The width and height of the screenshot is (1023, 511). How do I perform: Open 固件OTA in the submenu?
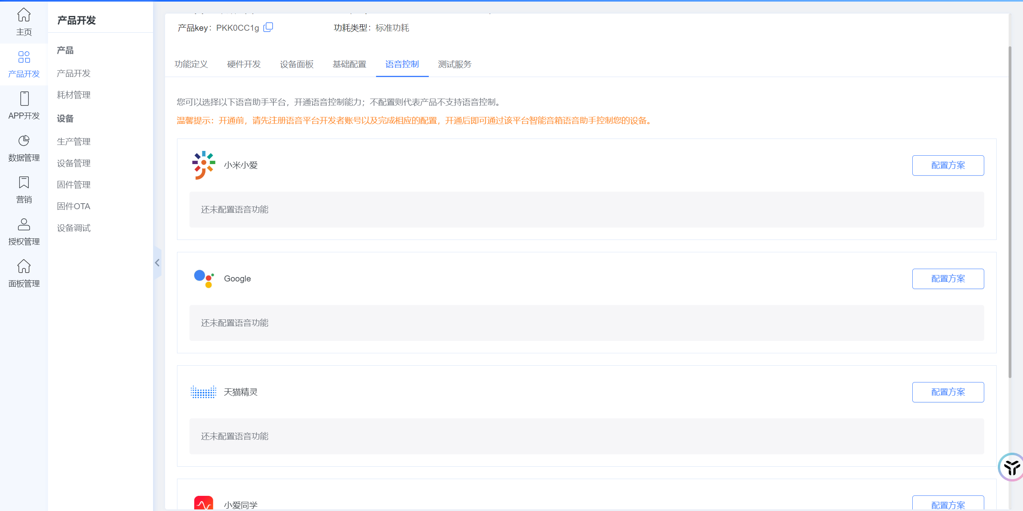(x=74, y=206)
